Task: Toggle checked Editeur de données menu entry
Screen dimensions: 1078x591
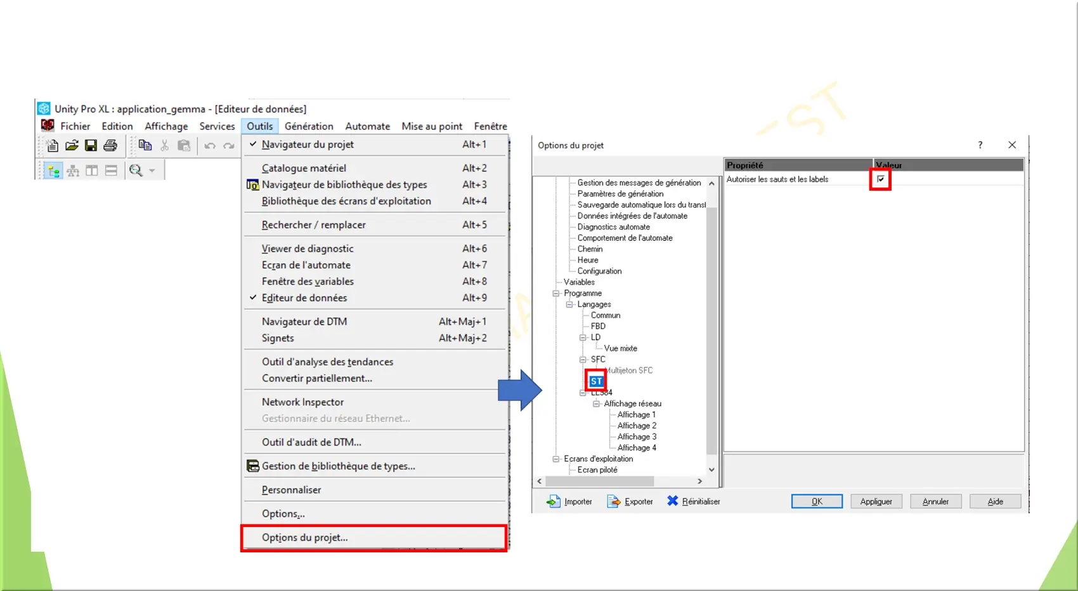Action: pos(374,298)
